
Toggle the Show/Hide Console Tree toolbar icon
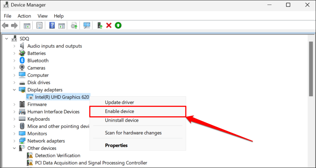(27, 26)
